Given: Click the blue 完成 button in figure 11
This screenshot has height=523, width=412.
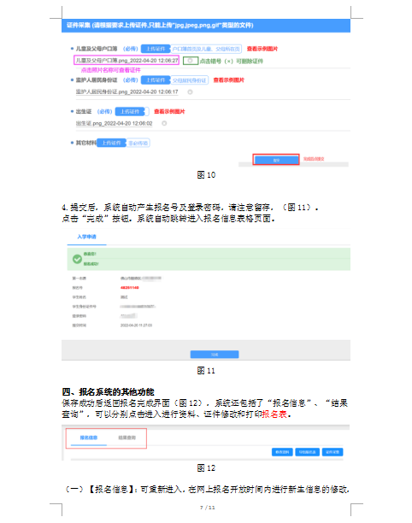Looking at the screenshot, I should [x=215, y=355].
